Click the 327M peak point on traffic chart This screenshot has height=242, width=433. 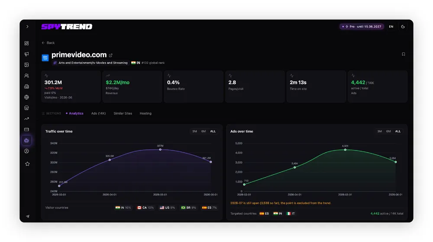160,150
